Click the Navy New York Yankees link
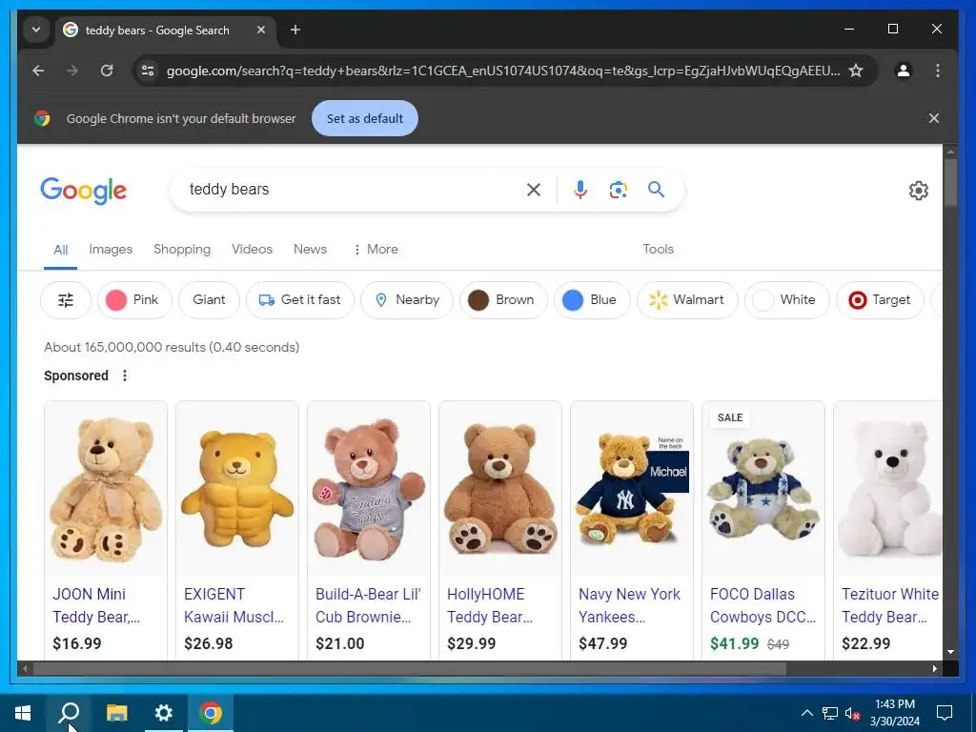Screen dimensions: 976x732 coord(629,605)
